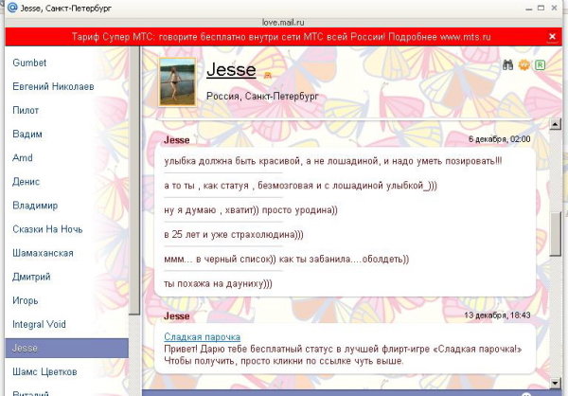Click the green R icon in header

540,65
